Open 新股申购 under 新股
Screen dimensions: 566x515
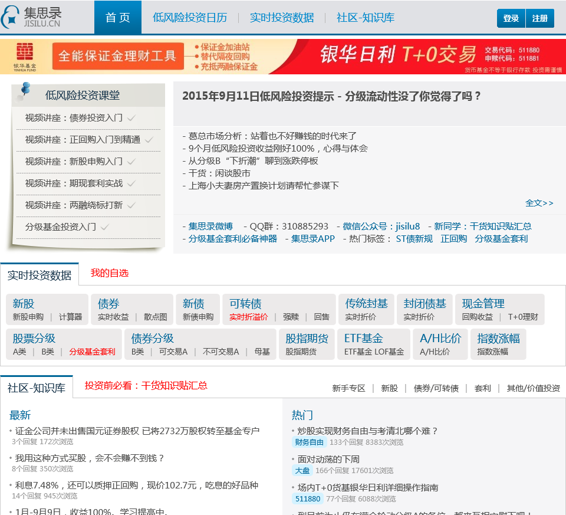click(28, 317)
